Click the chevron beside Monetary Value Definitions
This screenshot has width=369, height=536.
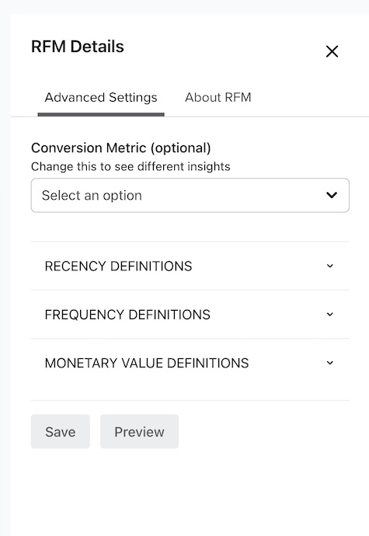tap(330, 363)
